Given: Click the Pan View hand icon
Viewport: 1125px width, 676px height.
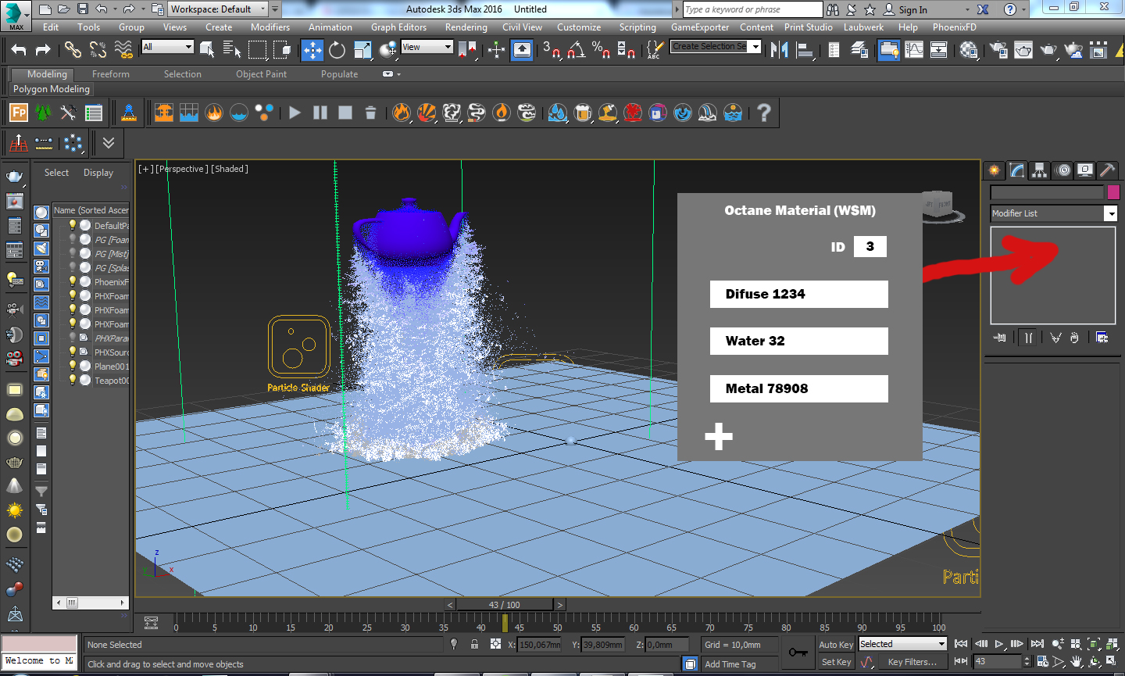Looking at the screenshot, I should (1077, 662).
